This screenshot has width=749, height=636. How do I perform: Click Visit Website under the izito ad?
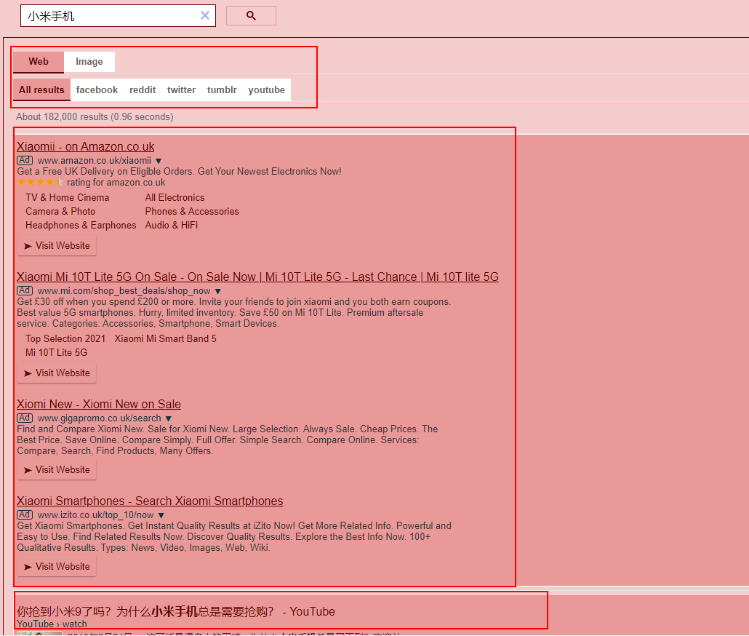(x=57, y=566)
